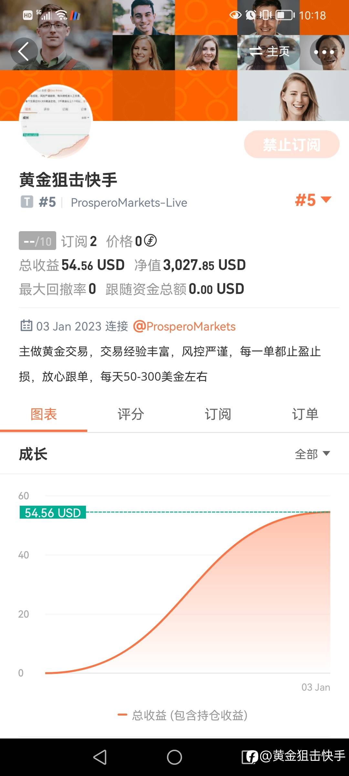
Task: Tap the calendar icon beside 03 Jan 2023
Action: pyautogui.click(x=26, y=326)
